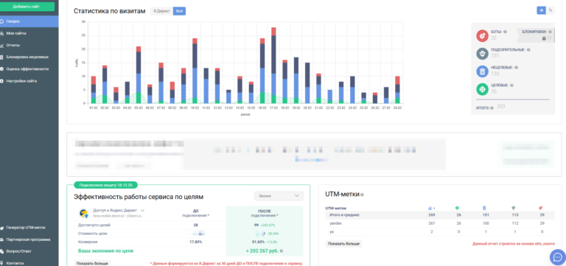Expand Доступ к Яндекс.Директ chevron

click(142, 211)
